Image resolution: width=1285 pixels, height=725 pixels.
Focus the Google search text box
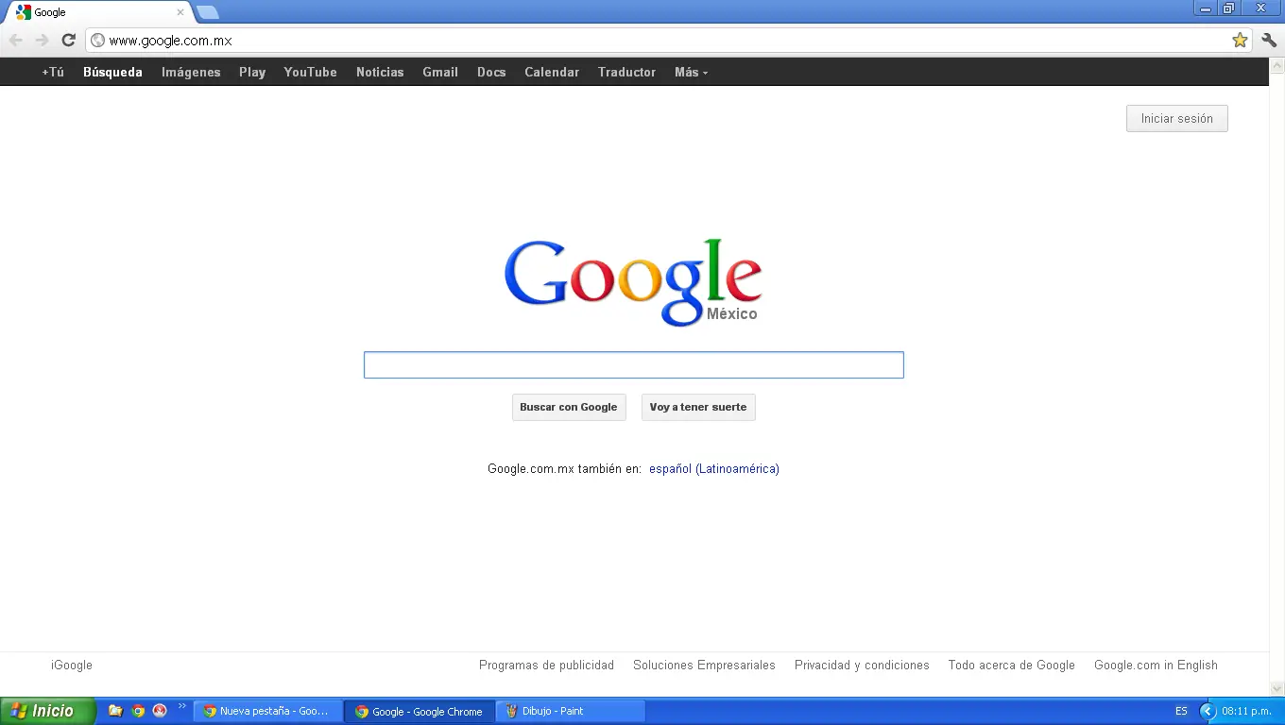click(x=634, y=365)
